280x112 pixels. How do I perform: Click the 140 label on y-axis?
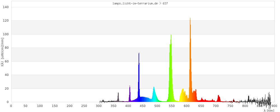click(6, 7)
